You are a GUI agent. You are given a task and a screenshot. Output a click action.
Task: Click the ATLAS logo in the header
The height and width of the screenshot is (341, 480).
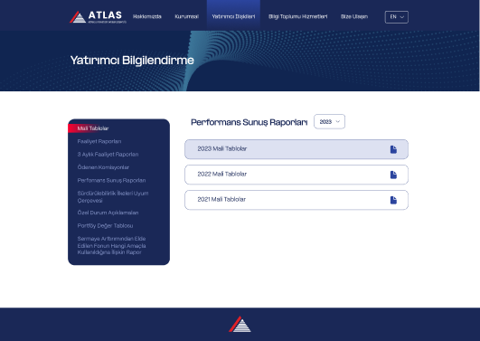tap(98, 17)
